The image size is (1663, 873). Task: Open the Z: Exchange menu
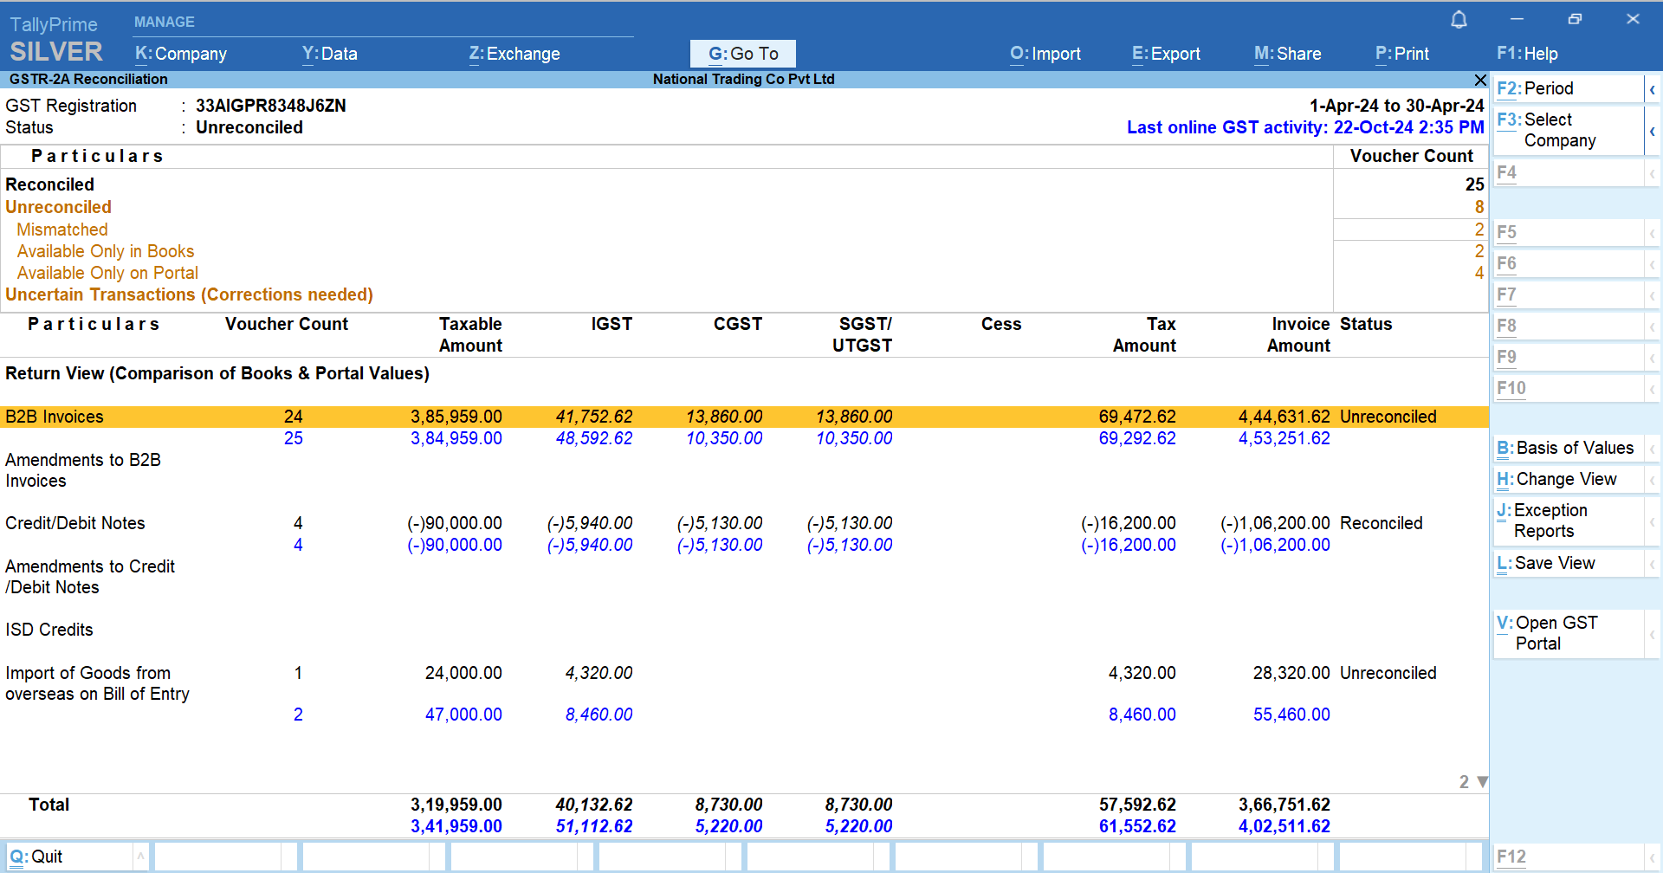click(x=514, y=54)
